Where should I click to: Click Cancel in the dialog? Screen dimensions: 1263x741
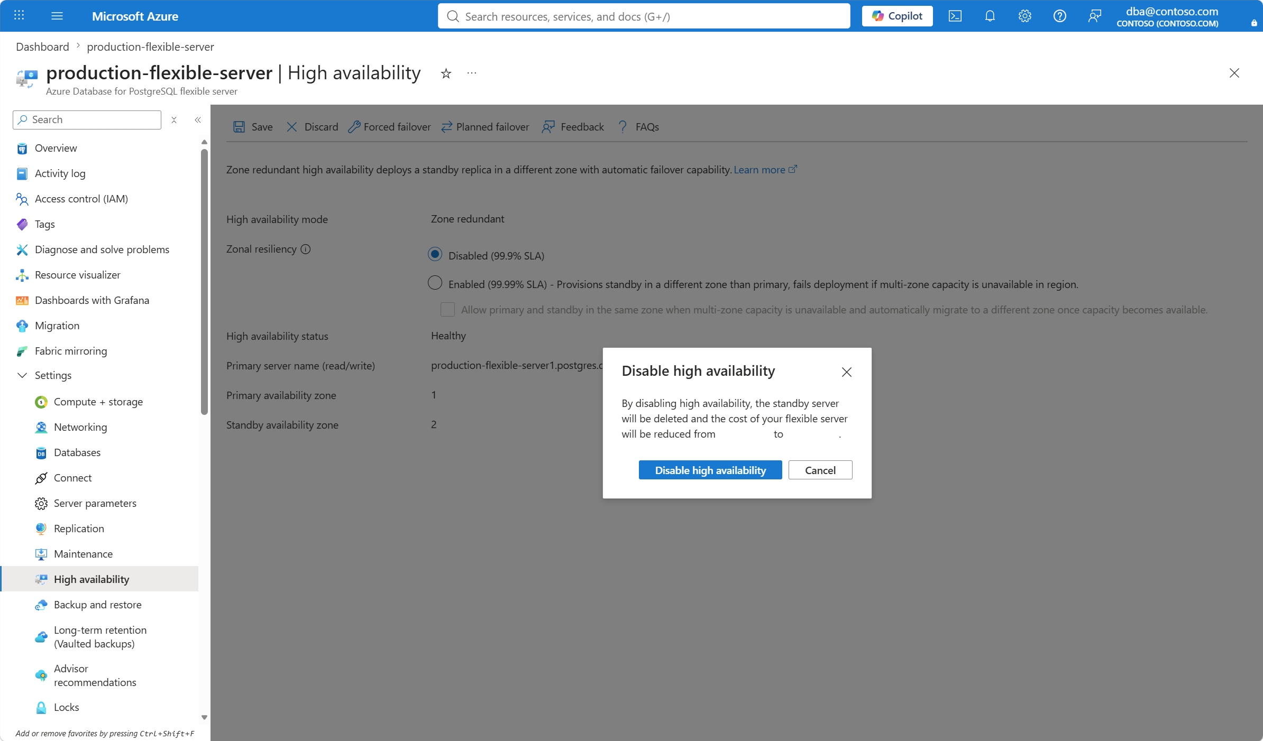click(x=820, y=470)
